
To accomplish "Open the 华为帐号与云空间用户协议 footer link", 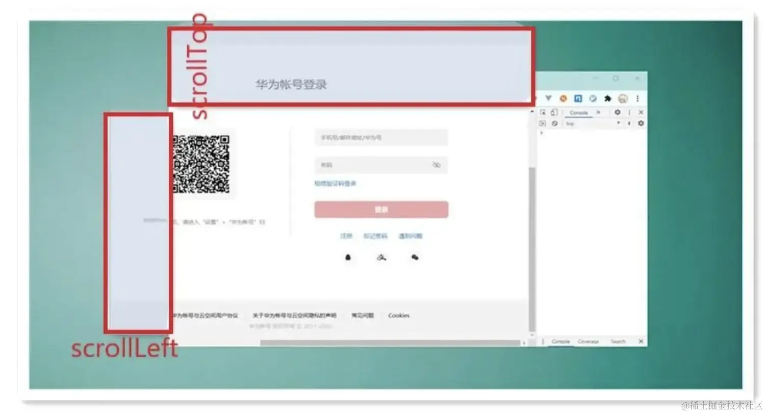I will 205,316.
